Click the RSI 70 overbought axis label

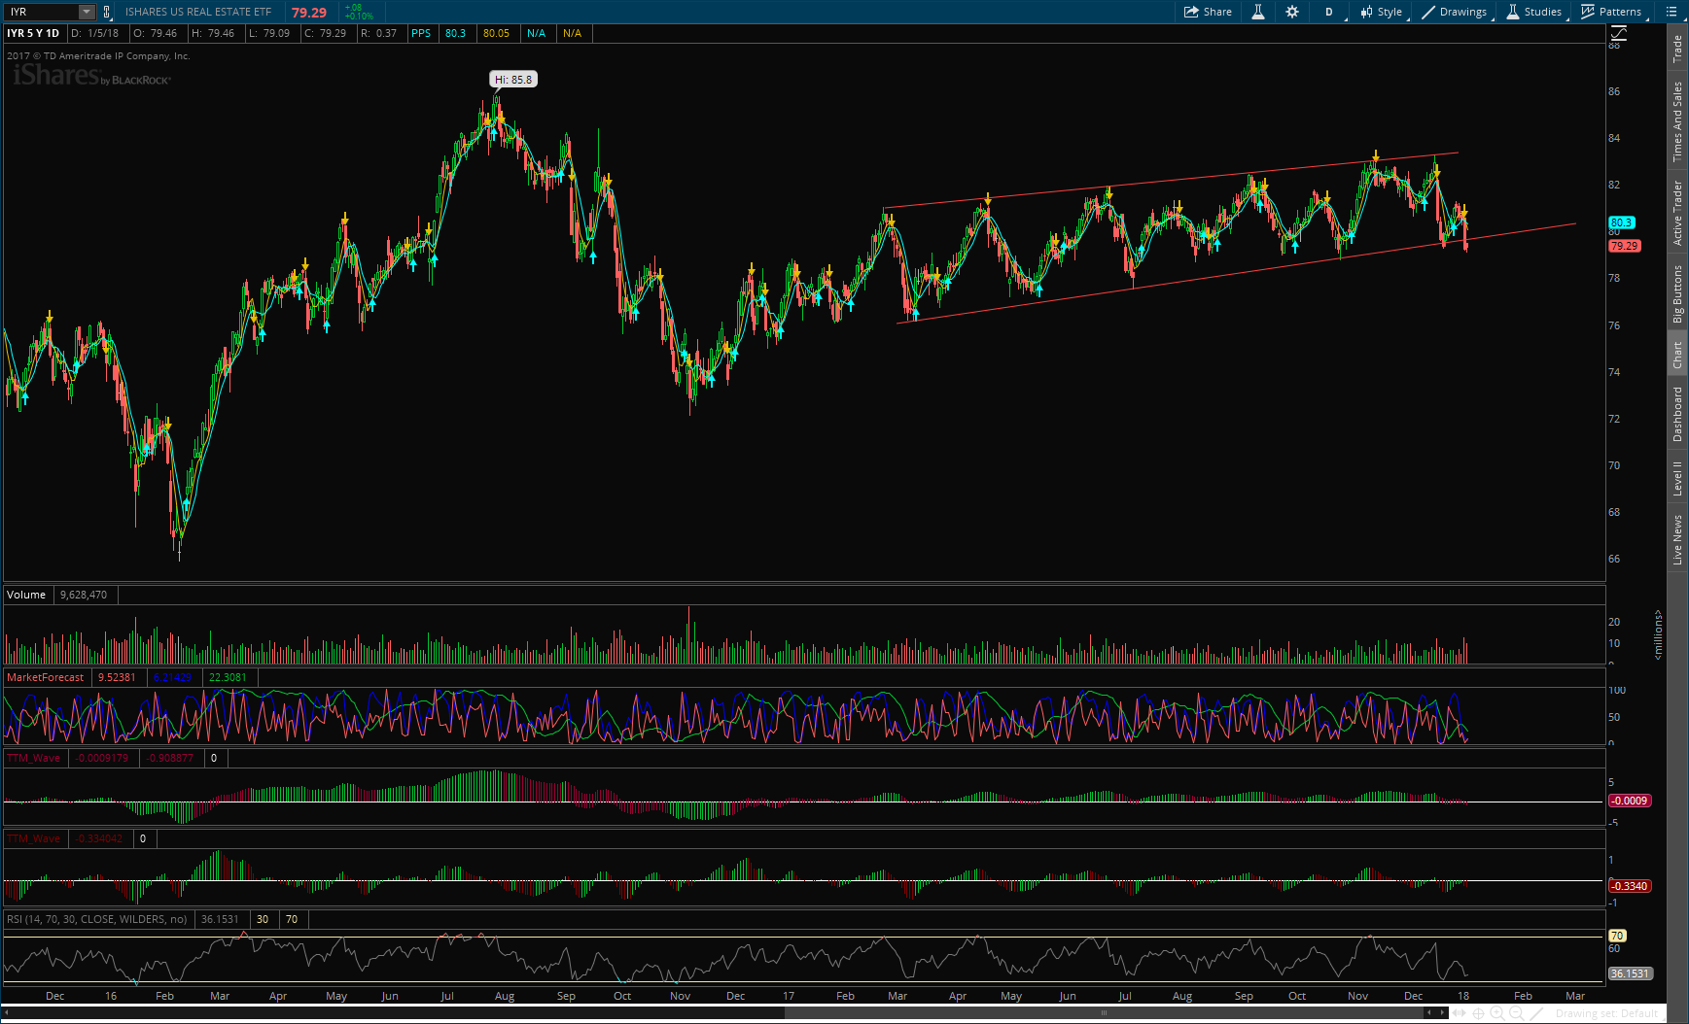point(1617,936)
